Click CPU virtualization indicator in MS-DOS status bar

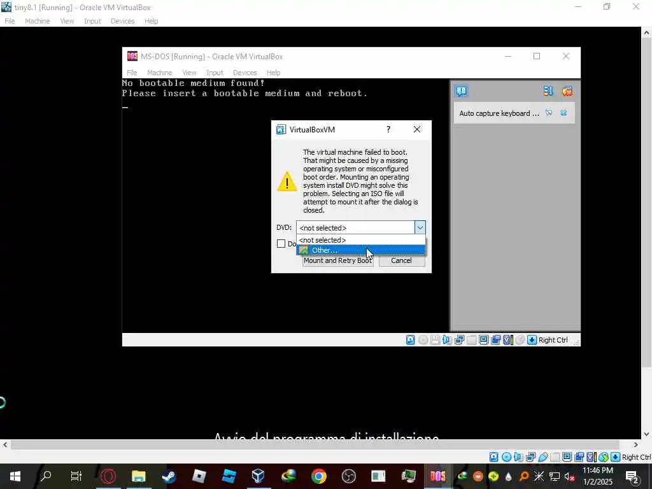[x=507, y=340]
